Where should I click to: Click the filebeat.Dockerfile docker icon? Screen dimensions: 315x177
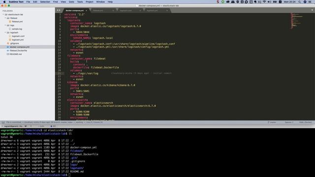pyautogui.click(x=8, y=51)
